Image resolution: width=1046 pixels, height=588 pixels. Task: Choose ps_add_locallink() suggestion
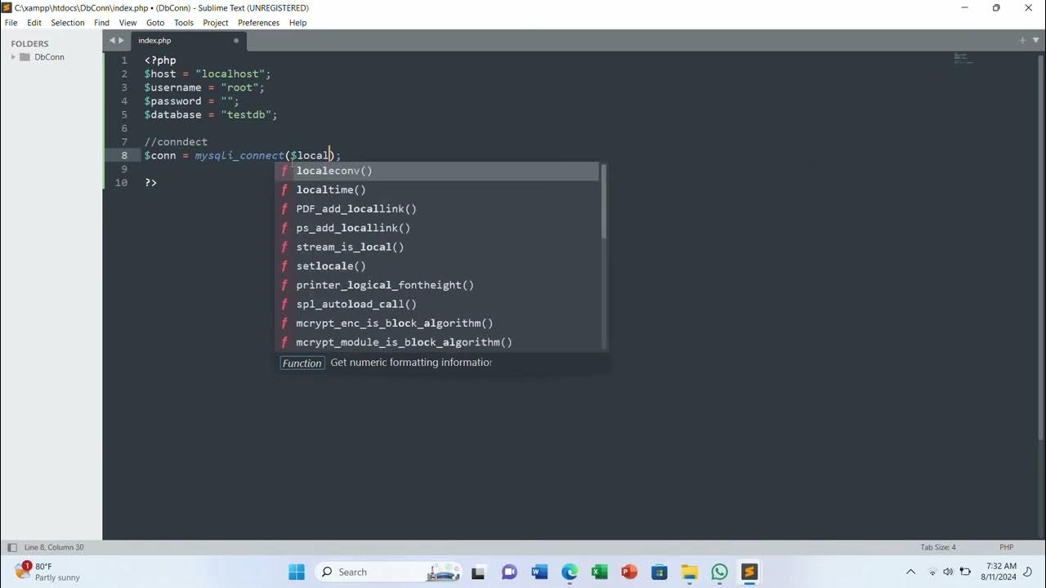coord(437,228)
